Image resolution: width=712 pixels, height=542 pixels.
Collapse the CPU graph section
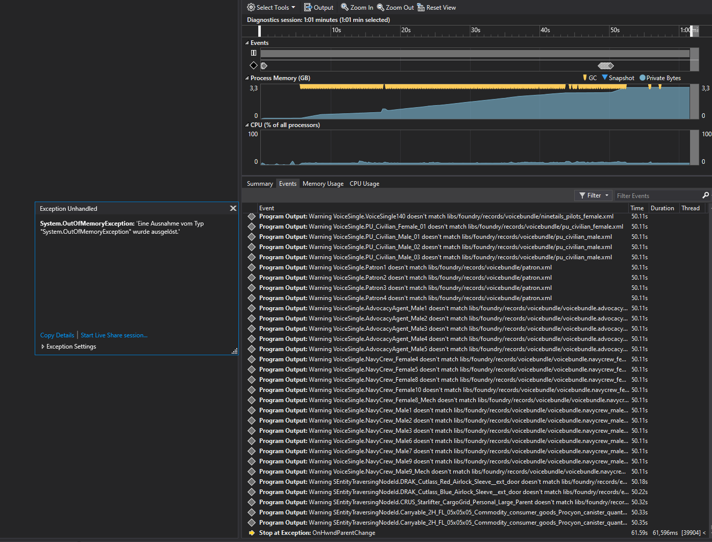point(247,125)
